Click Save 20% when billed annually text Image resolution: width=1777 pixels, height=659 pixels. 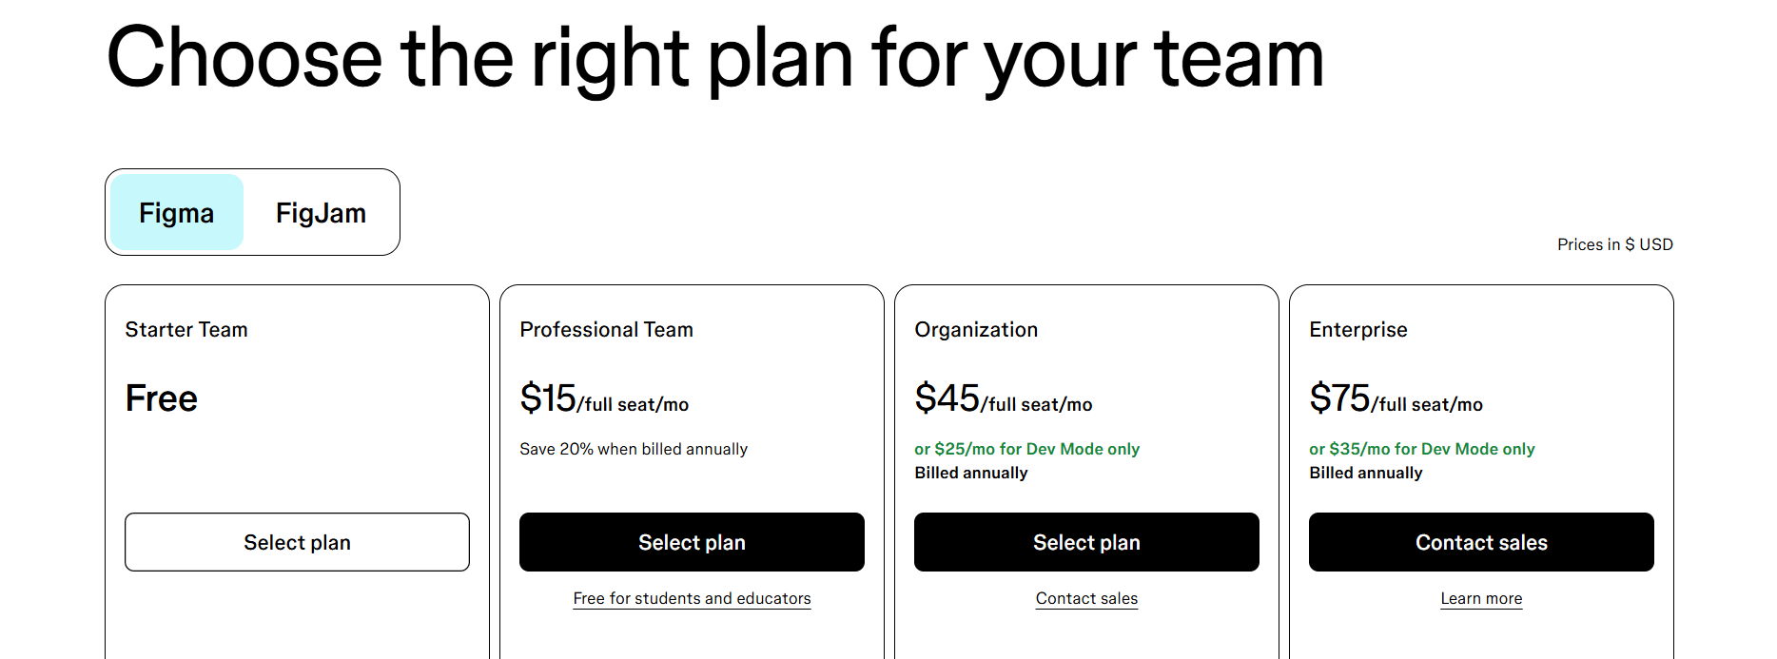(633, 448)
